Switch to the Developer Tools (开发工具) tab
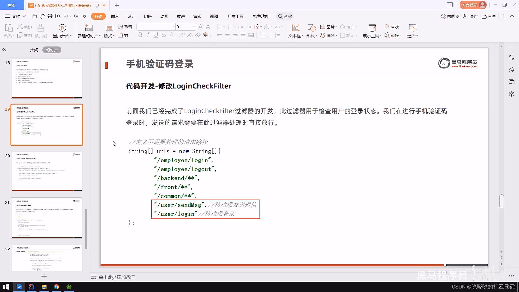 pos(235,16)
